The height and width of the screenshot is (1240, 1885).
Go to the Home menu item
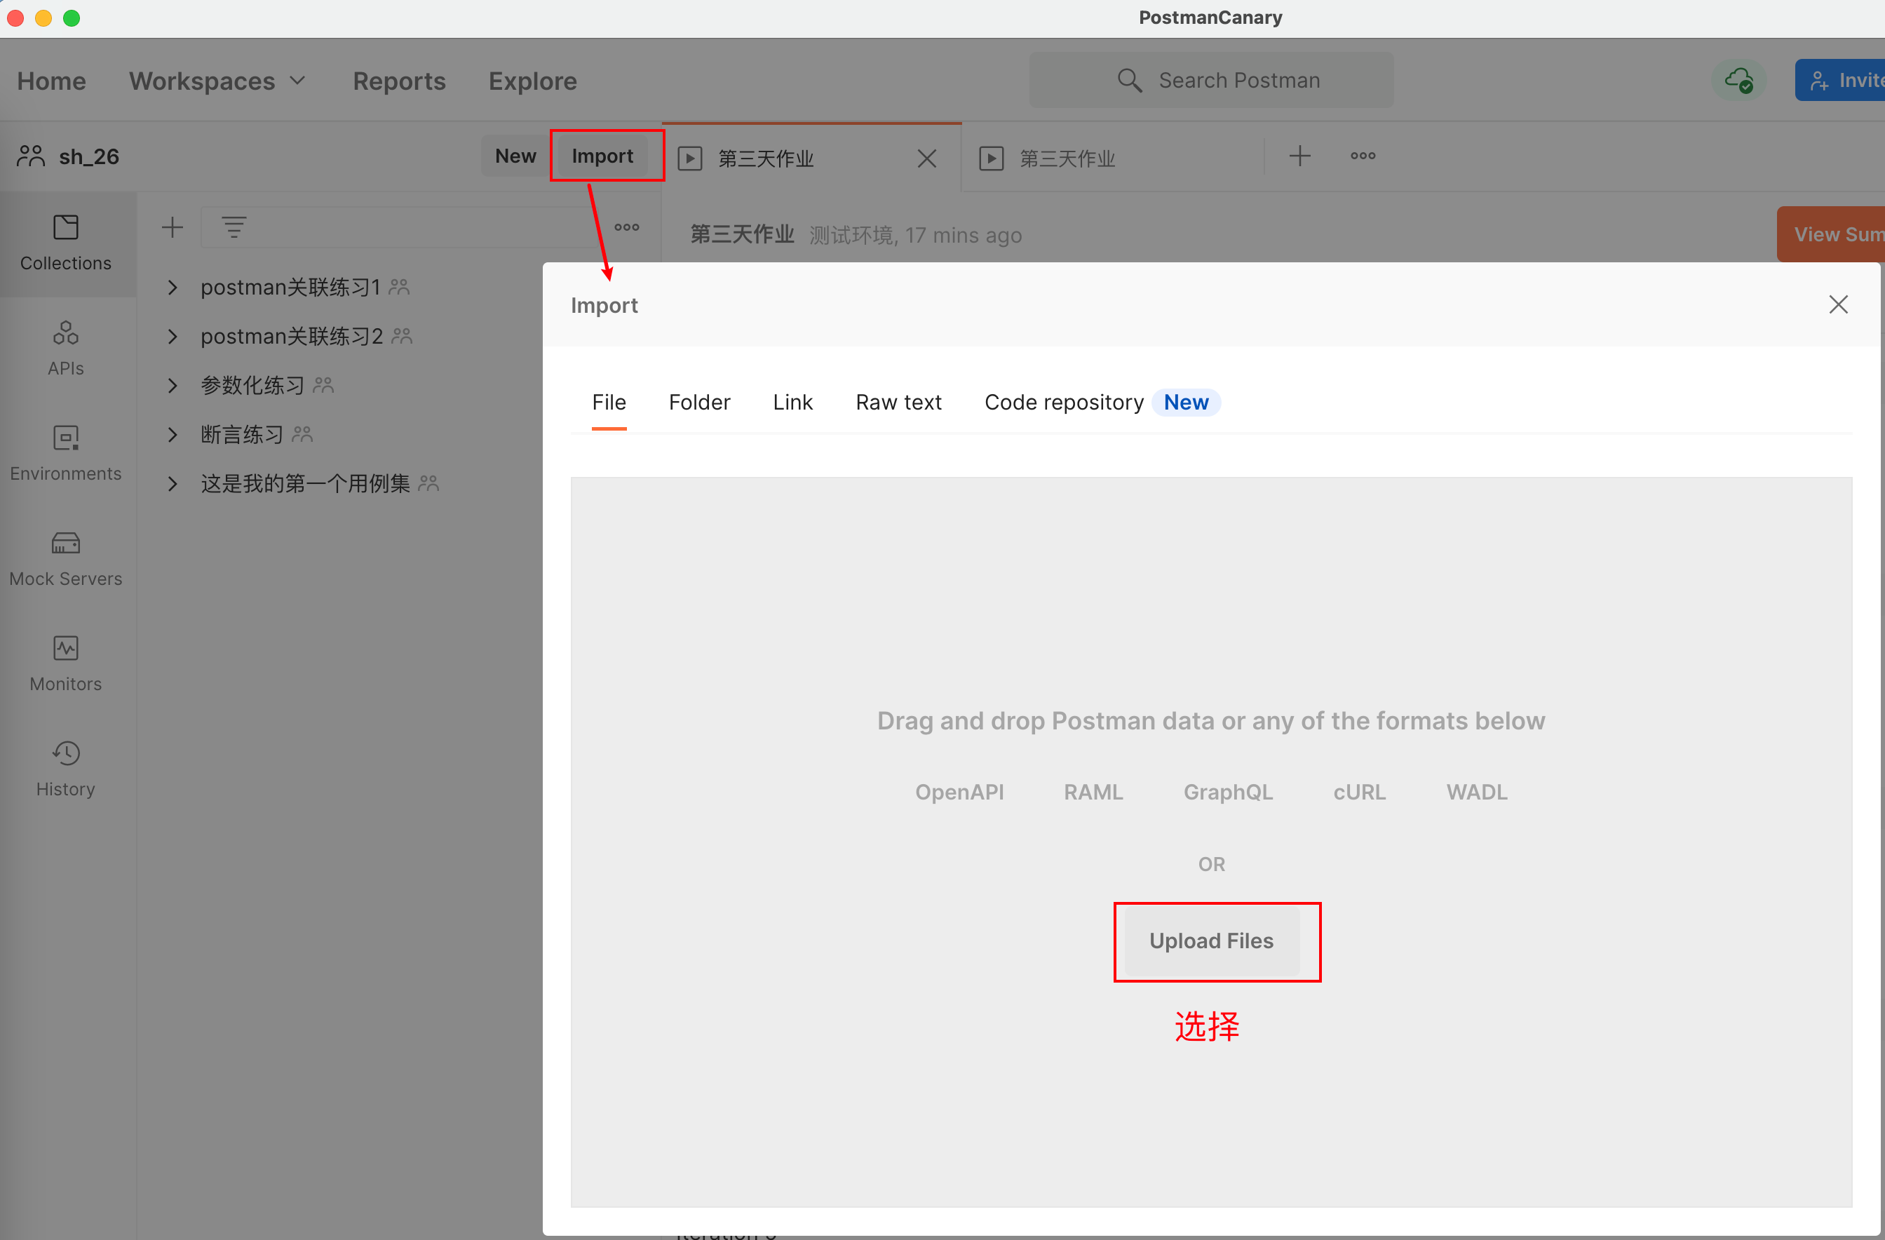pos(51,81)
